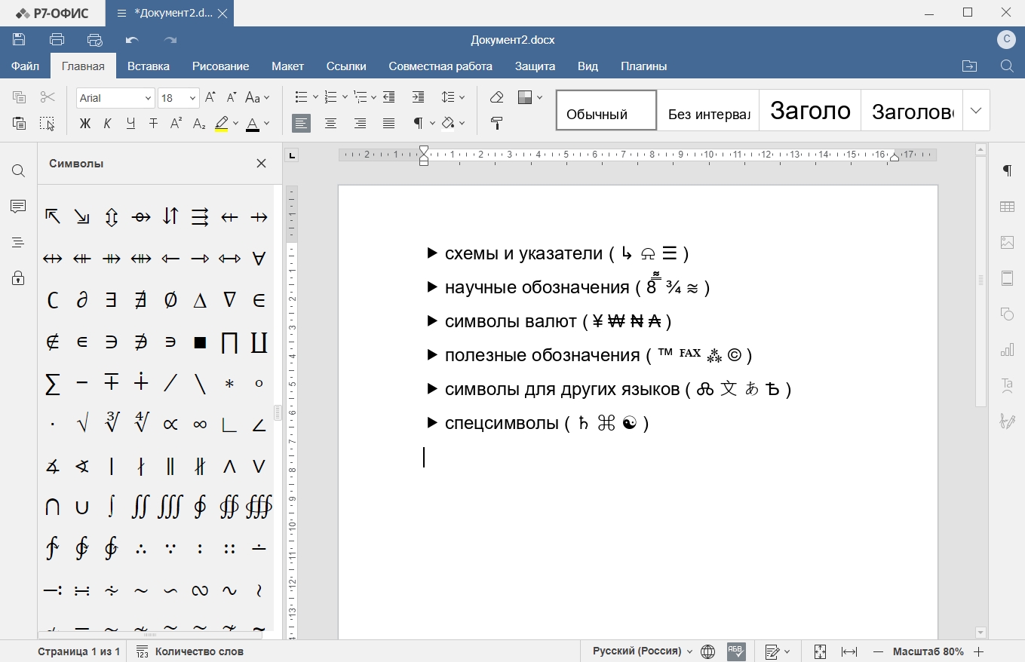Open the Comments panel in left sidebar
This screenshot has width=1025, height=662.
[18, 207]
